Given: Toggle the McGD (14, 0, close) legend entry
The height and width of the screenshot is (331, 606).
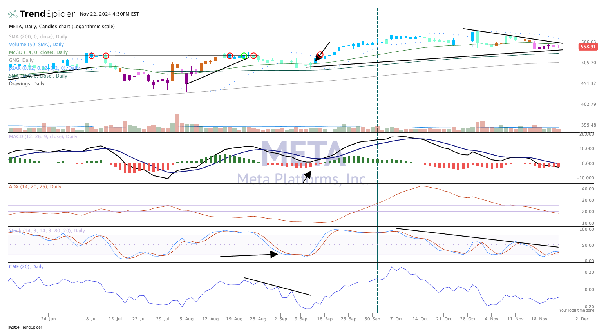Looking at the screenshot, I should coord(38,52).
